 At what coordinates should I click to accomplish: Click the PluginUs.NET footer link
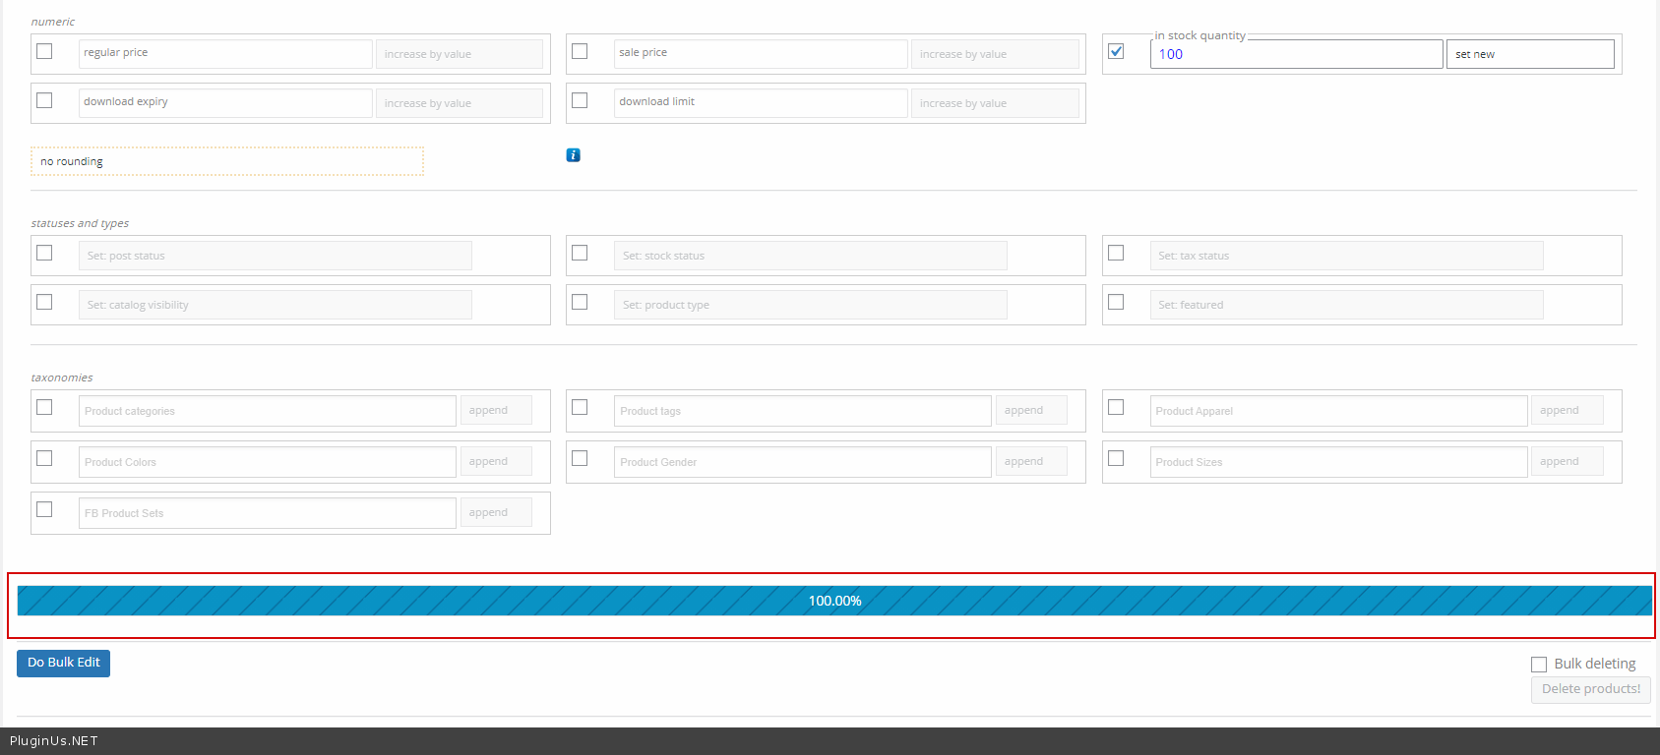point(54,741)
